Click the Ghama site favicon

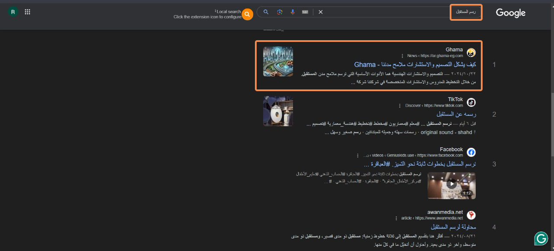coord(471,53)
